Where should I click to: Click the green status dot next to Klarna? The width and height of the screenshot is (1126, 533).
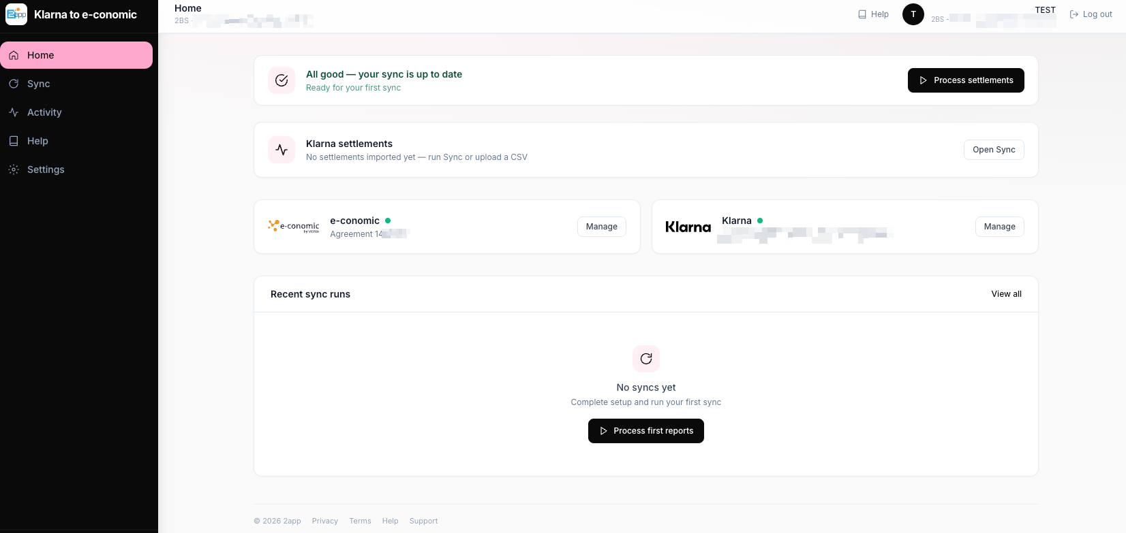coord(760,221)
